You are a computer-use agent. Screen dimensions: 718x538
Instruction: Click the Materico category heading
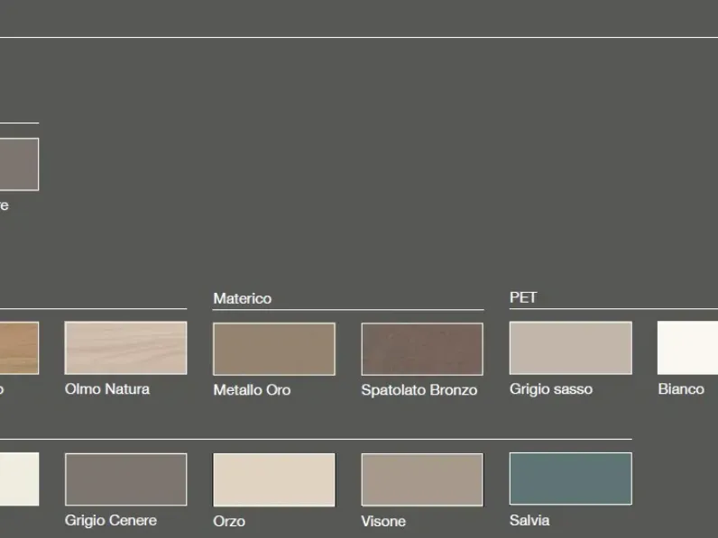coord(243,298)
